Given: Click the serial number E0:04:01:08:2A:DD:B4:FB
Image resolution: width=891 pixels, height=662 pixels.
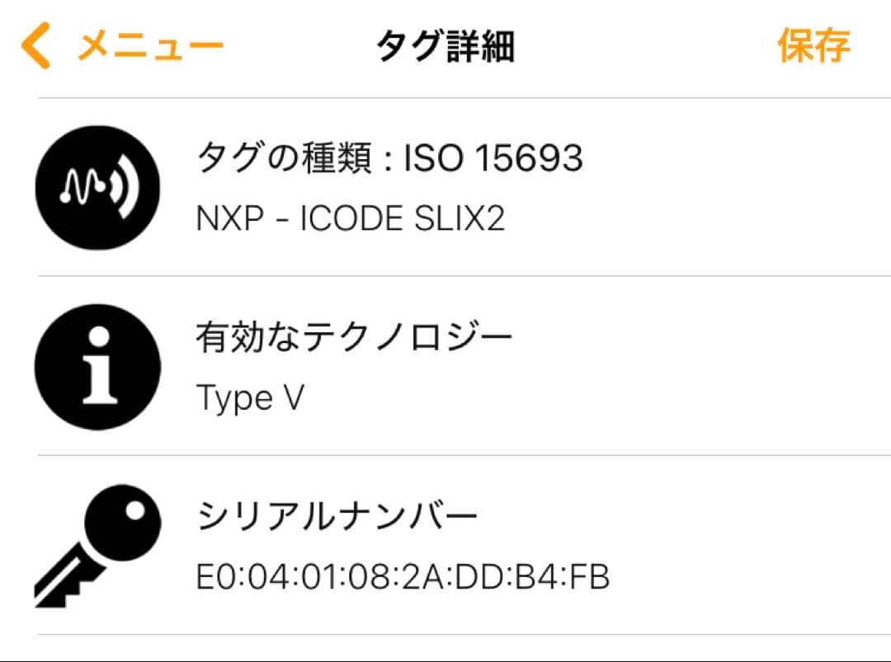Looking at the screenshot, I should pos(404,577).
